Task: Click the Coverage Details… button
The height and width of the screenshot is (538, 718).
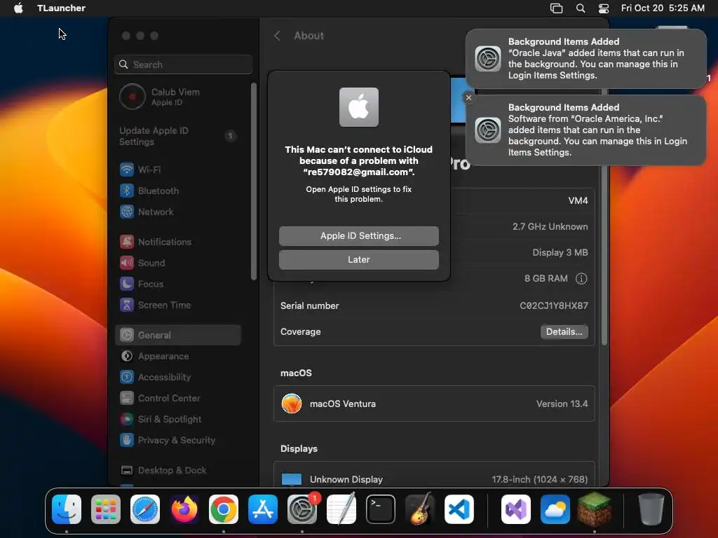Action: pos(564,331)
